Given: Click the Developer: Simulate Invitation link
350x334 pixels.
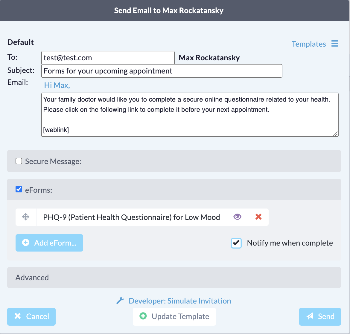Looking at the screenshot, I should (179, 301).
